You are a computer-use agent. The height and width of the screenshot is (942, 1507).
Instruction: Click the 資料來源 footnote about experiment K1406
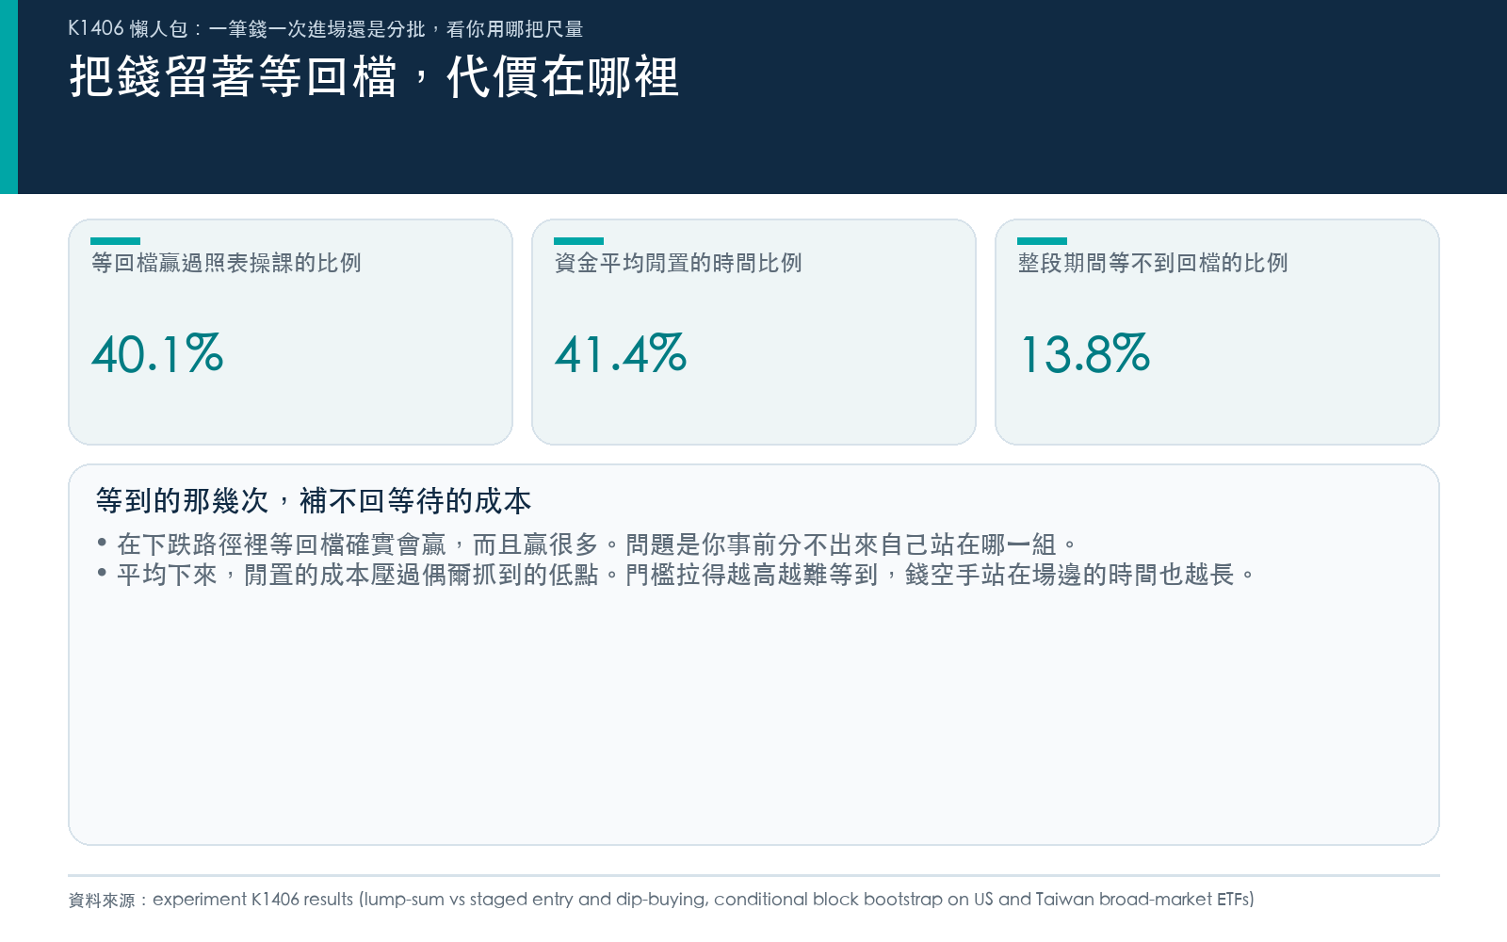tap(661, 900)
